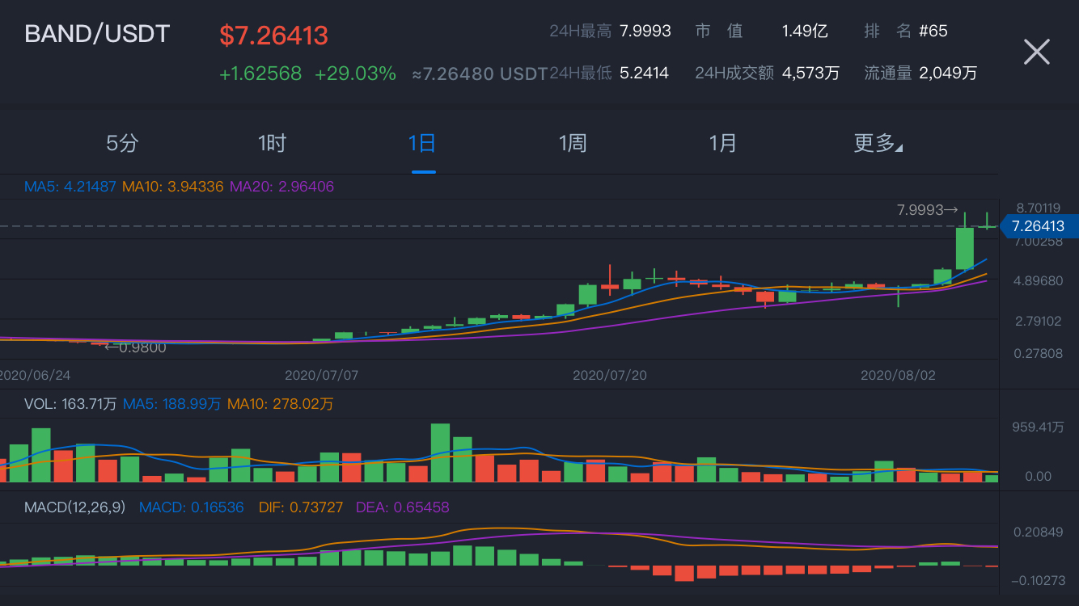Expand the 更多 chart options menu

[878, 142]
